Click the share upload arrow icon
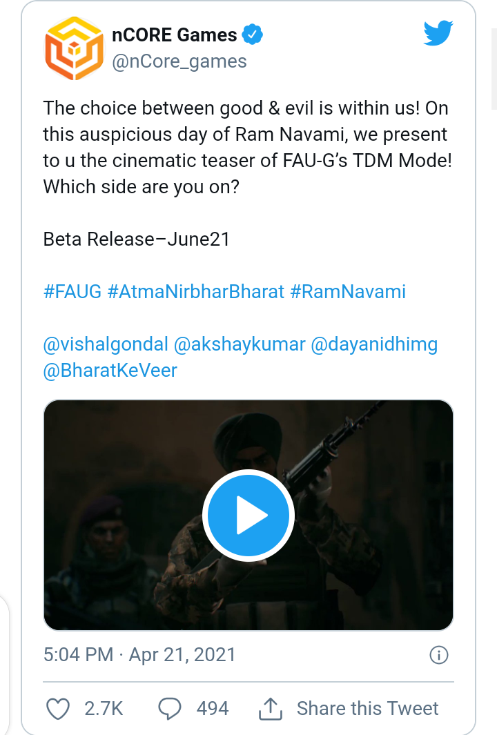This screenshot has height=735, width=497. coord(271,708)
